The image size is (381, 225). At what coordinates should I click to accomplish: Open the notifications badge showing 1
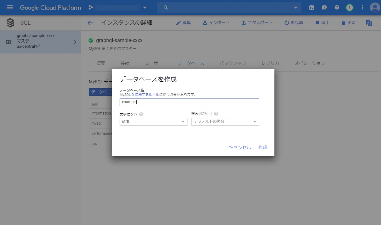click(x=350, y=8)
